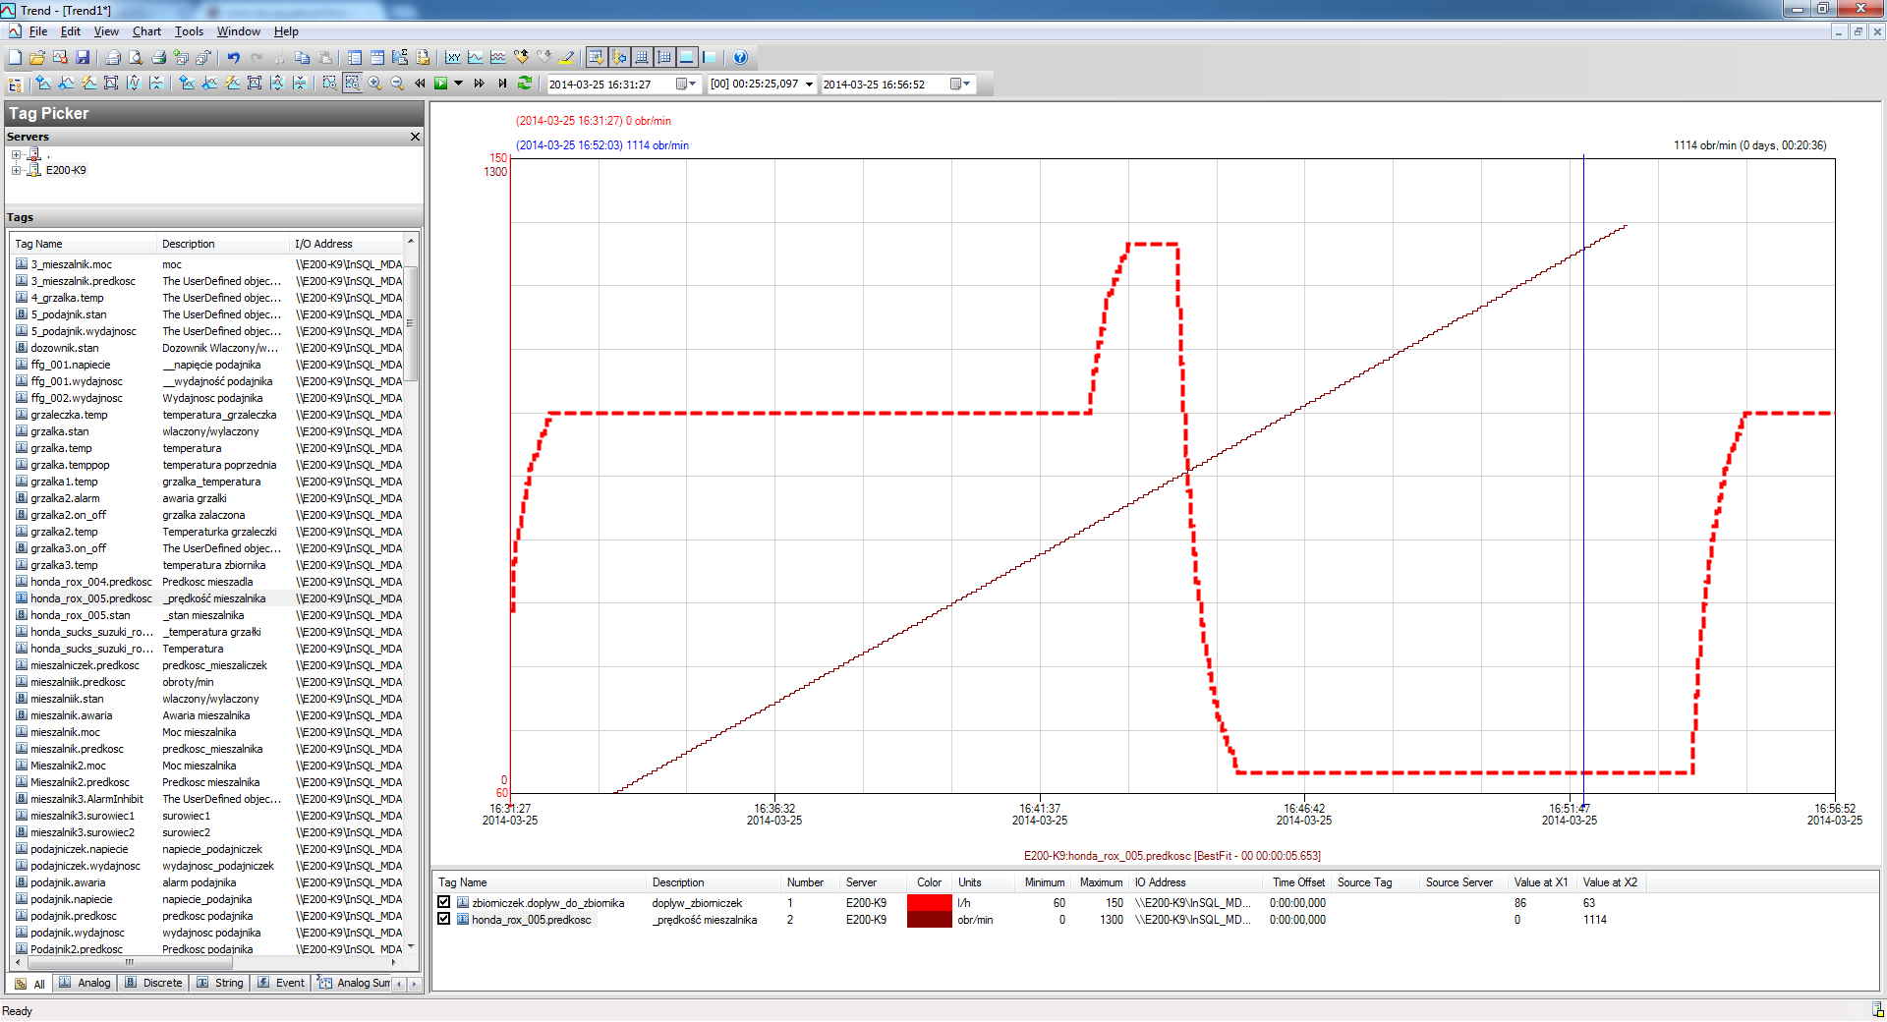The height and width of the screenshot is (1022, 1887).
Task: Zoom out of the chart with the magnifier minus
Action: click(x=397, y=84)
